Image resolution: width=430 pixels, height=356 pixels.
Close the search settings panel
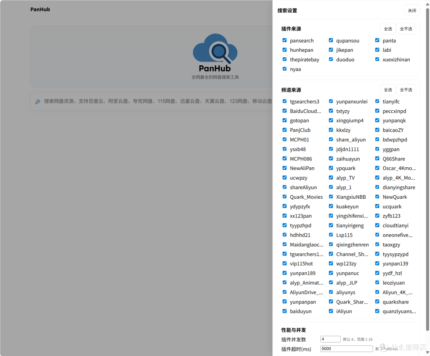(x=412, y=10)
